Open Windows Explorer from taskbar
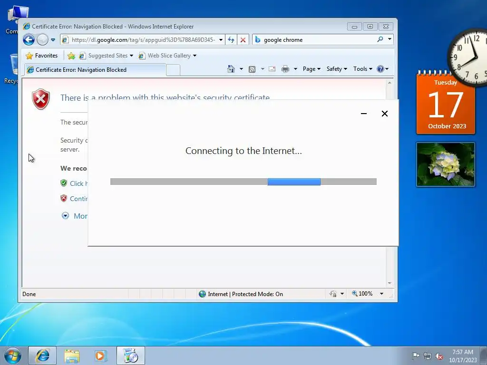Viewport: 487px width, 365px height. pyautogui.click(x=72, y=355)
